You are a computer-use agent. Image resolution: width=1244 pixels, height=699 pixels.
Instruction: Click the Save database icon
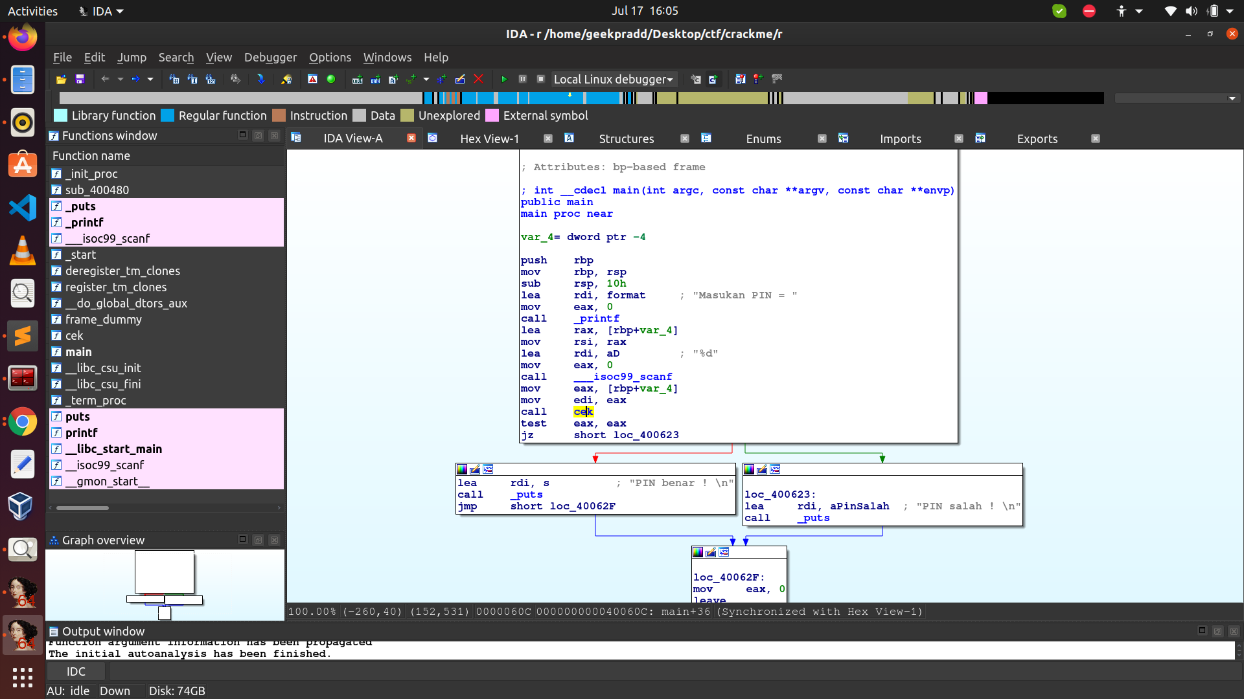80,79
